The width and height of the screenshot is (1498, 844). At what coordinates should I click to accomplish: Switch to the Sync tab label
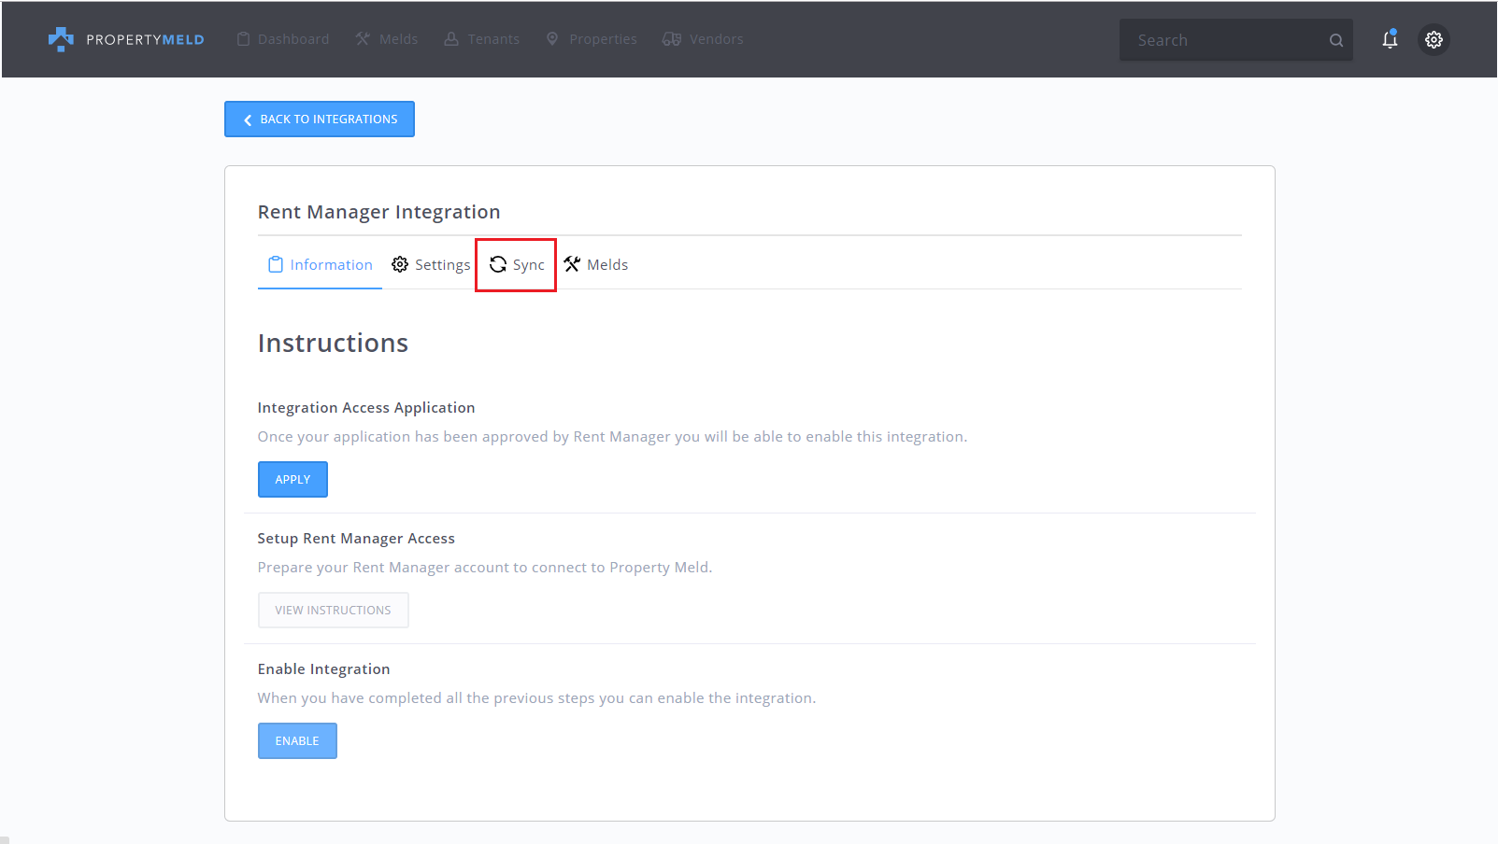[528, 265]
